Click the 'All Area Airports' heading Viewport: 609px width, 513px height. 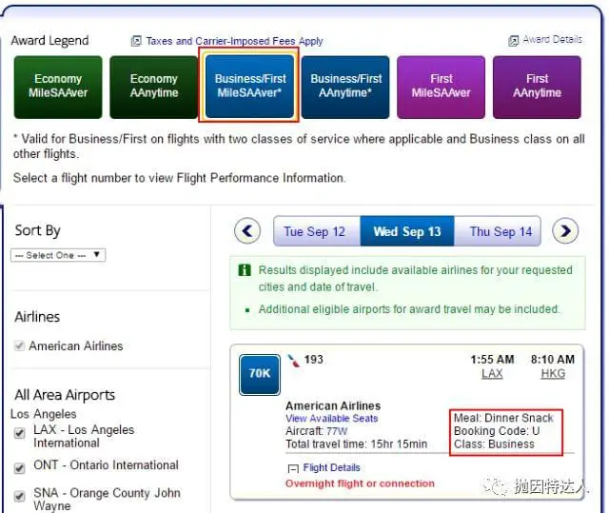pos(65,395)
